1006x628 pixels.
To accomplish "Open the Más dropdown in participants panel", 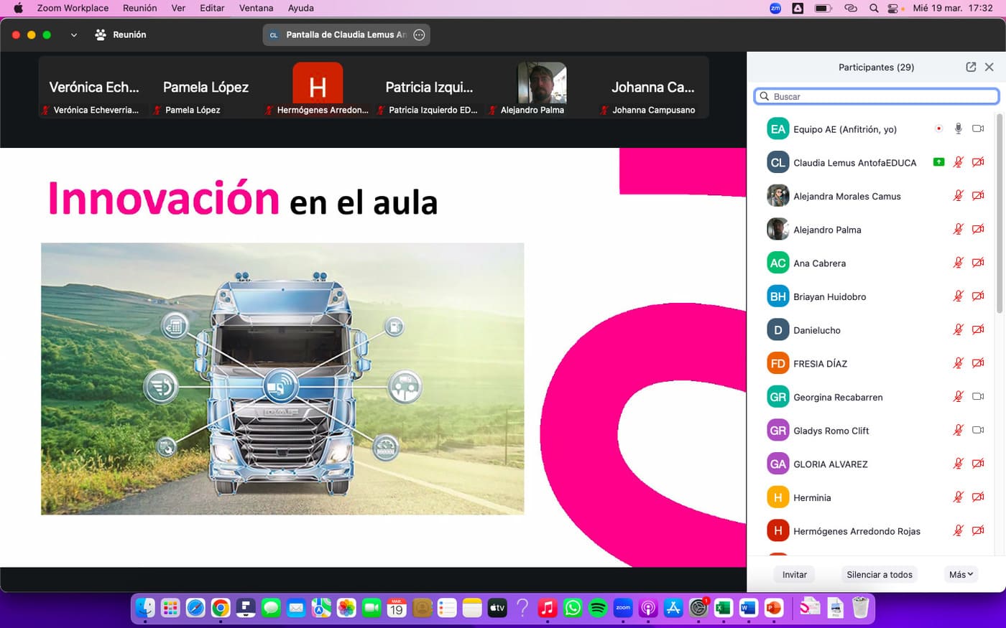I will tap(961, 574).
